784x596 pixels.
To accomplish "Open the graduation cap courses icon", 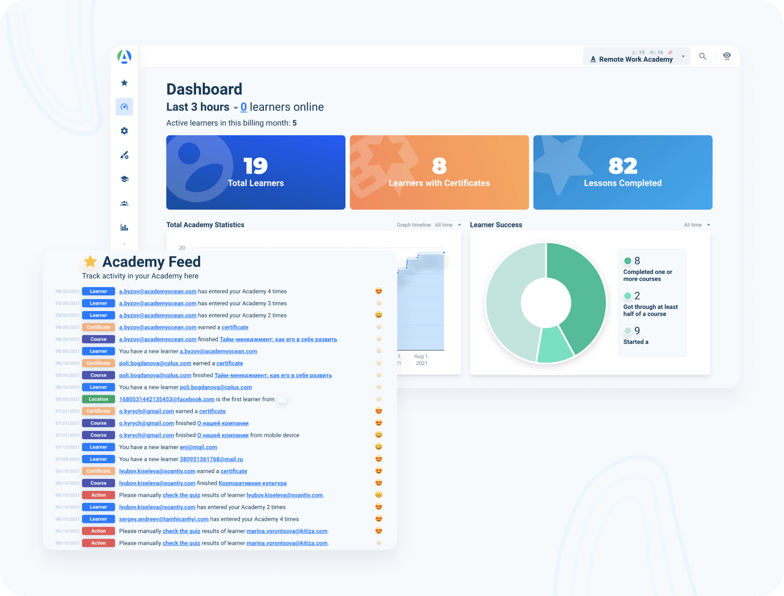I will (124, 179).
